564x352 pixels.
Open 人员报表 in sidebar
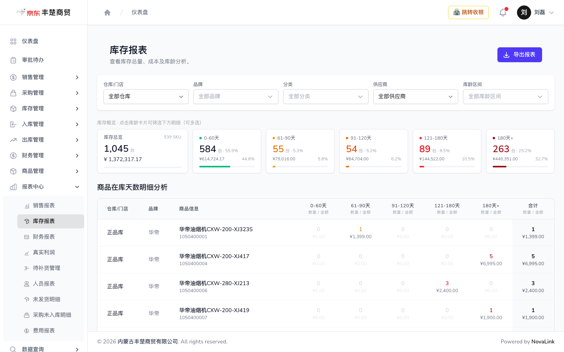[51, 284]
